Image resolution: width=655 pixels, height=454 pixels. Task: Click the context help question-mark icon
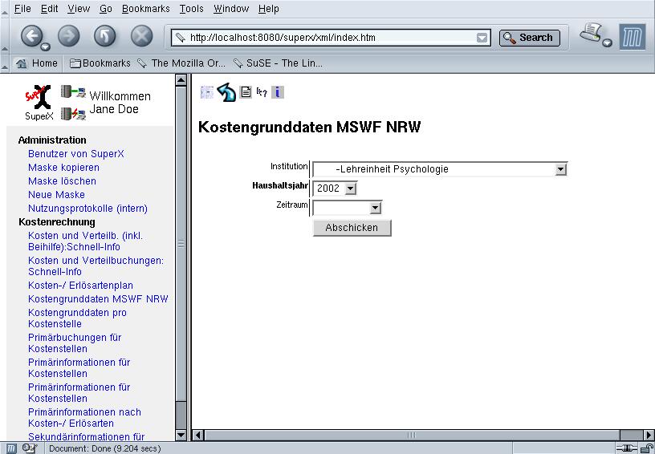click(x=261, y=92)
